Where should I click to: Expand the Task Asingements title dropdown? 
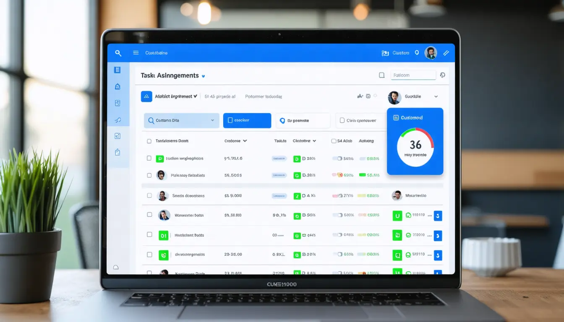pos(203,76)
